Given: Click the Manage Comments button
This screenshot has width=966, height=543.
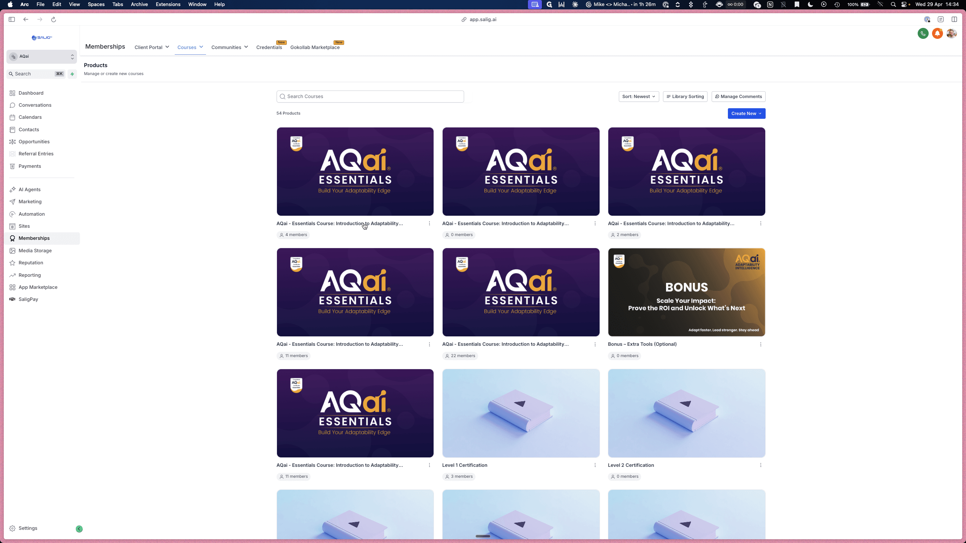Looking at the screenshot, I should click(x=738, y=97).
